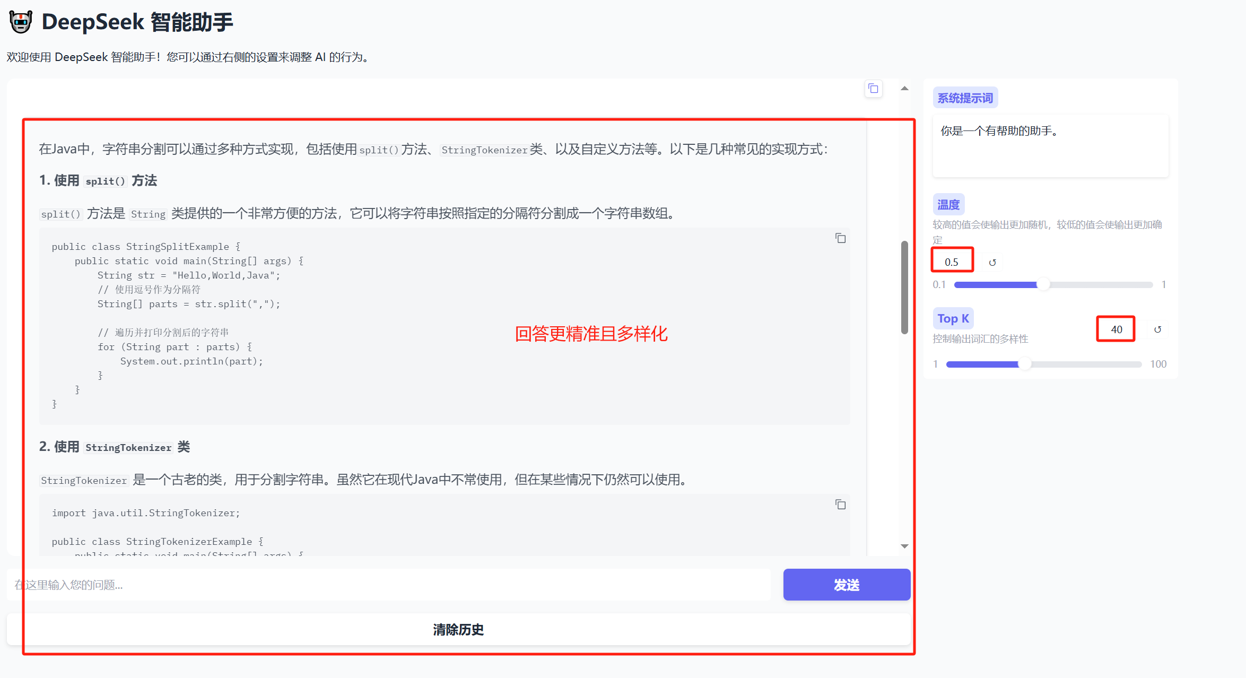Click the 发送 send button
The width and height of the screenshot is (1246, 678).
click(x=846, y=585)
